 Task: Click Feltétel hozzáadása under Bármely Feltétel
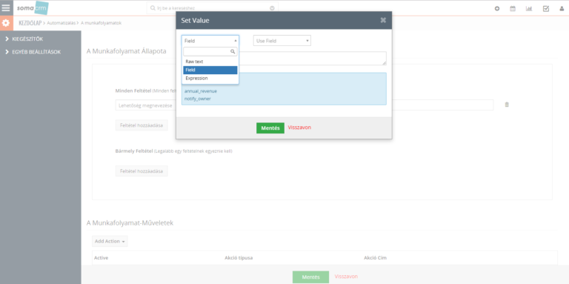pyautogui.click(x=142, y=171)
